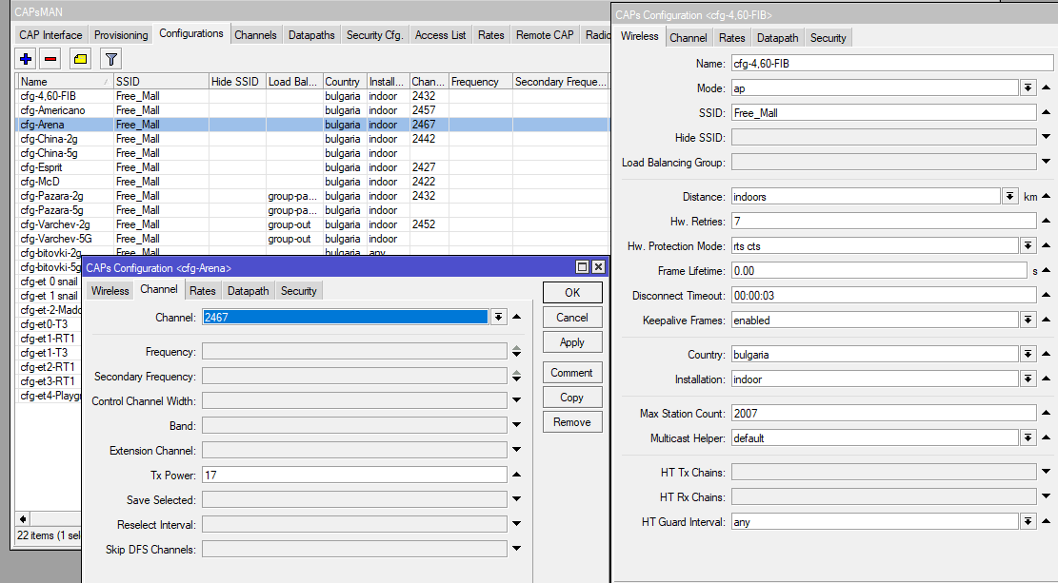Click the Name field containing cfg-4,60-FIB
Screen dimensions: 1058x583
pyautogui.click(x=892, y=64)
